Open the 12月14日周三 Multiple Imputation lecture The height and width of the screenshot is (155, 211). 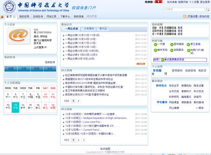[97, 118]
